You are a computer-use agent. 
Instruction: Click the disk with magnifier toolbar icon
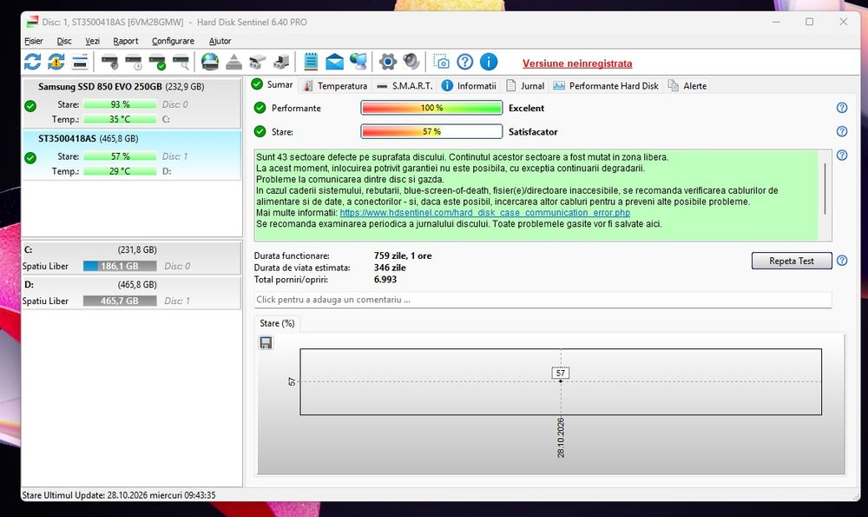click(181, 62)
